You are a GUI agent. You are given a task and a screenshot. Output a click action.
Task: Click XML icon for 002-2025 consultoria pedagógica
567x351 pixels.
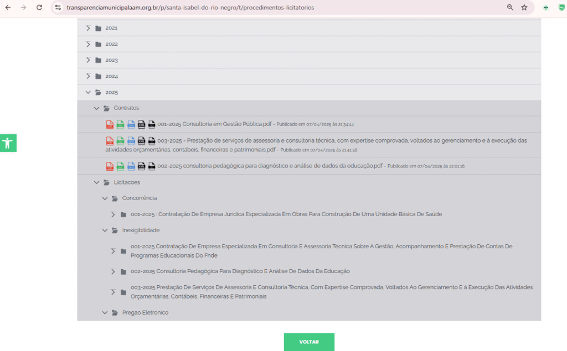[x=141, y=166]
